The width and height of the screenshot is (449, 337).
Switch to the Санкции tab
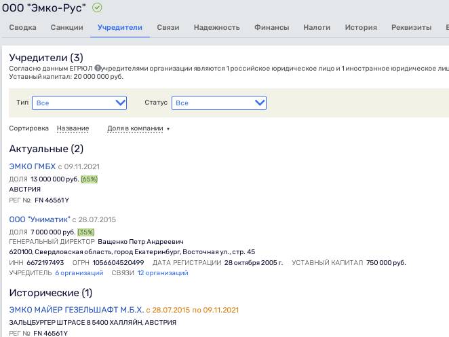(66, 28)
